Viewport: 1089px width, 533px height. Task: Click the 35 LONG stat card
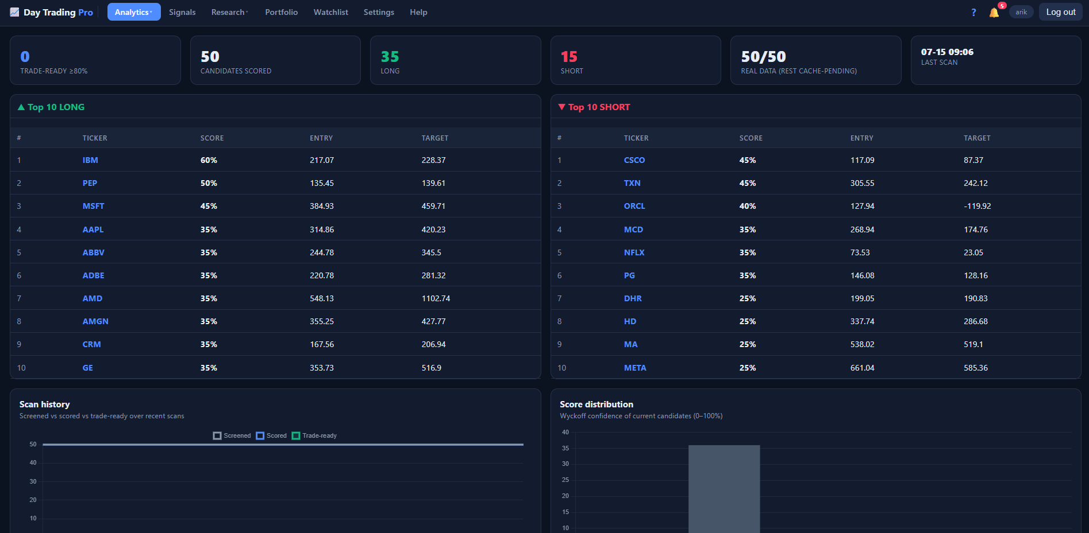455,60
